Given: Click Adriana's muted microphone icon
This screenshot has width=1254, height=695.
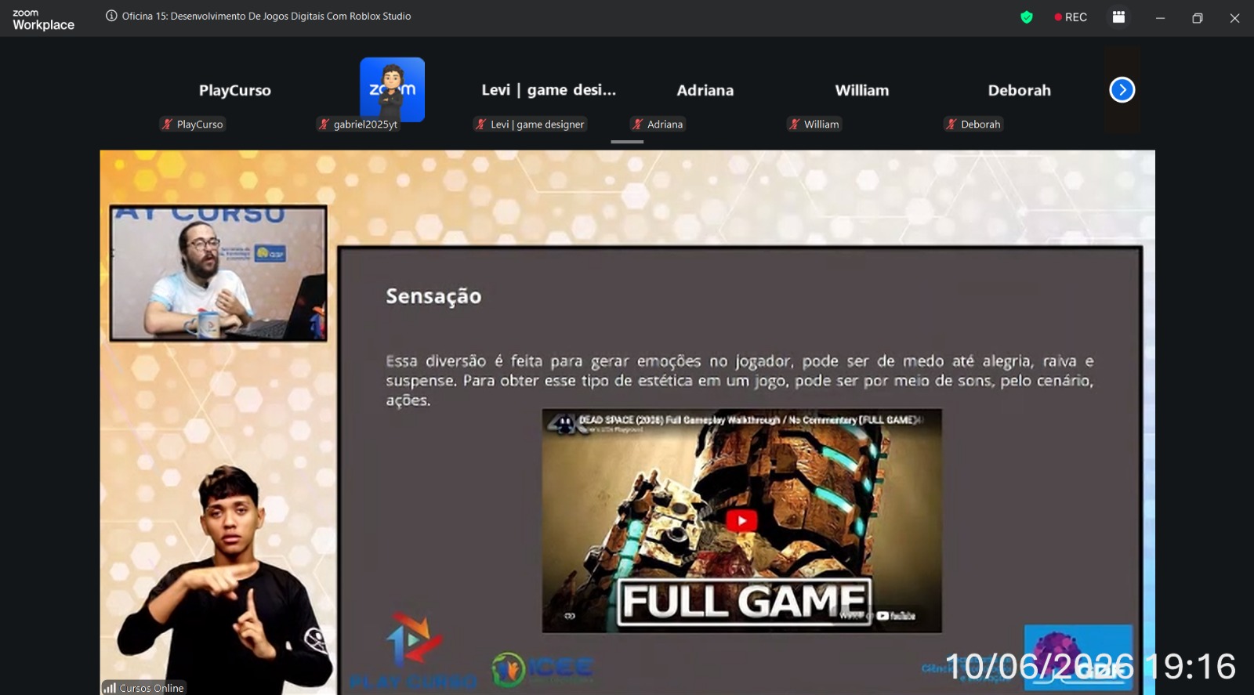Looking at the screenshot, I should (637, 124).
